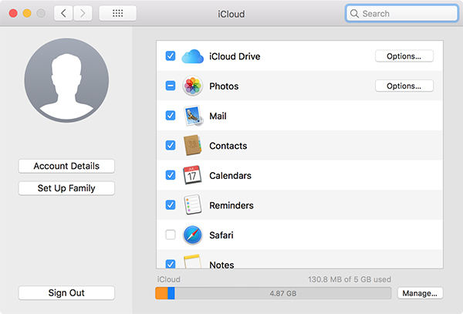
Task: Click Set Up Family button
Action: click(66, 188)
